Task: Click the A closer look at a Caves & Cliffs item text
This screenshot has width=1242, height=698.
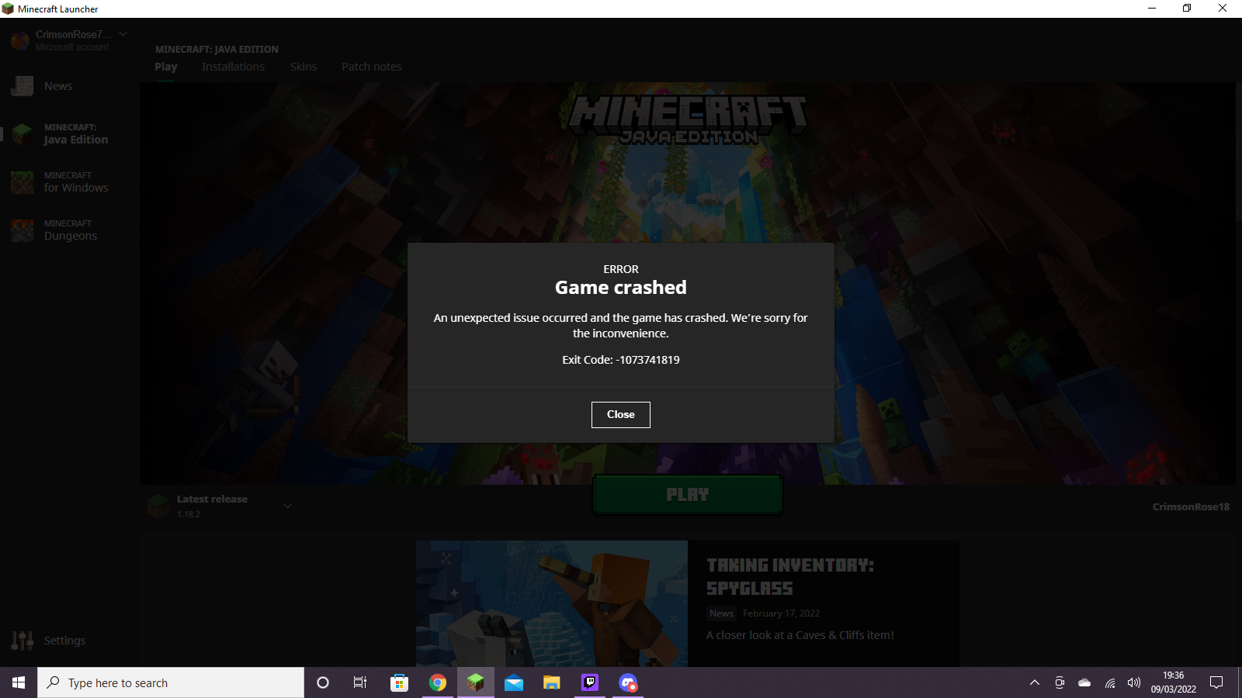Action: coord(800,635)
